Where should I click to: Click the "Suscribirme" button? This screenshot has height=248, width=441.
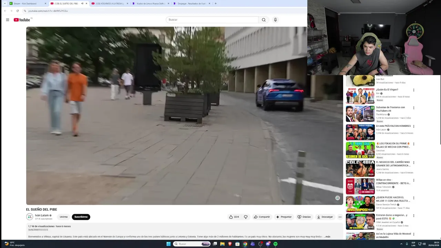point(81,217)
